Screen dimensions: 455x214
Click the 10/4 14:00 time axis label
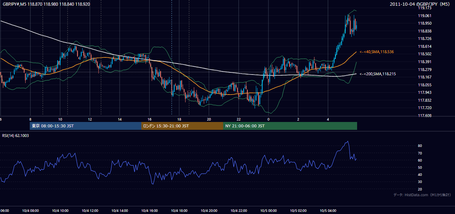coord(120,211)
